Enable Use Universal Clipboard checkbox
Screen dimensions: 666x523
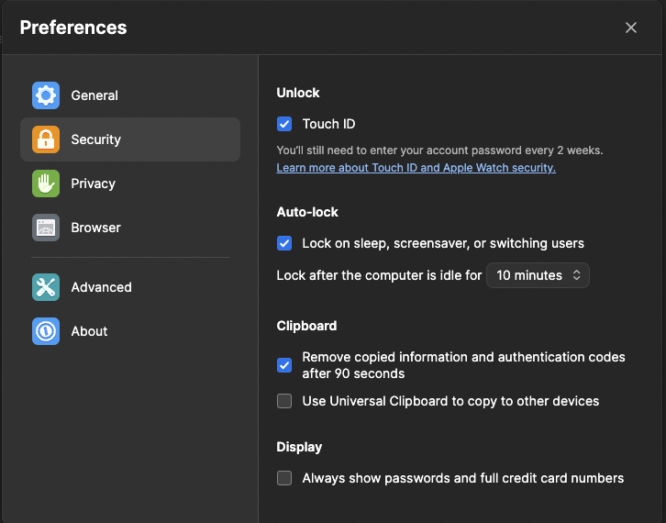tap(284, 401)
